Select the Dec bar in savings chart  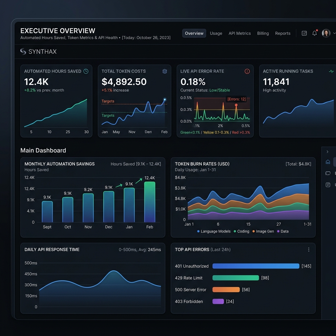[109, 207]
